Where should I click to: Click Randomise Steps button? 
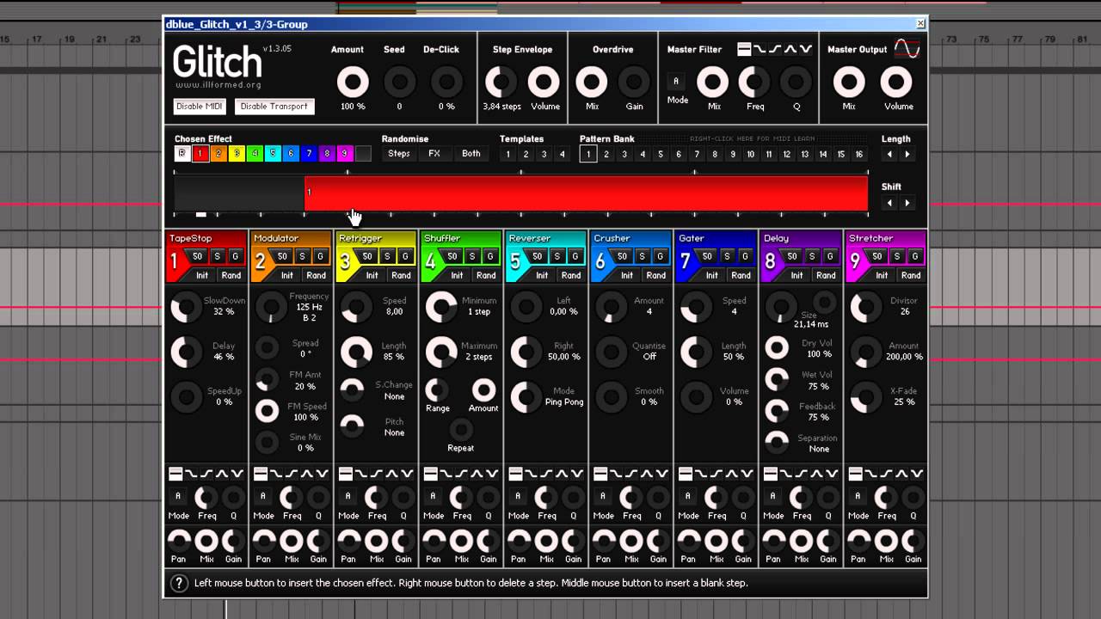(399, 154)
